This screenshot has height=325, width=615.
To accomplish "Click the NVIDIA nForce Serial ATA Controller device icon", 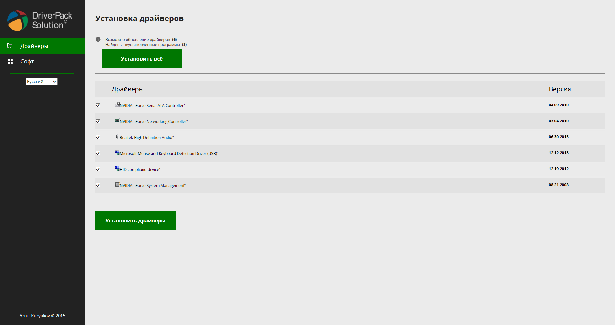I will (117, 104).
